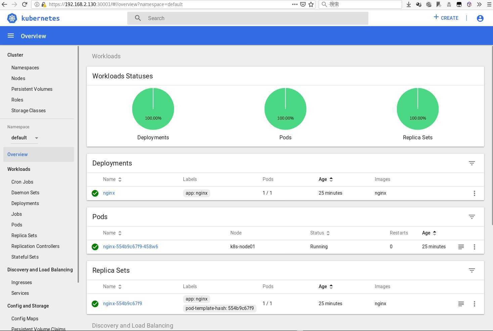Viewport: 493px width, 331px height.
Task: View logs of nginx-554b9c67f9-458w6 pod
Action: point(461,247)
